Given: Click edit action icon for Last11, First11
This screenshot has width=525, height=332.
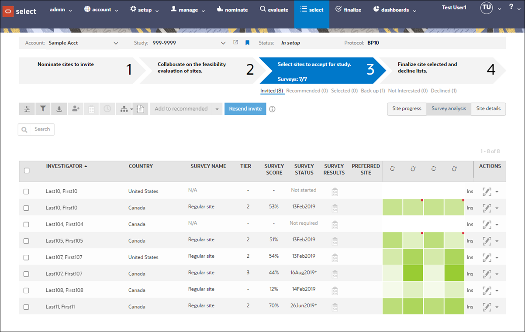Looking at the screenshot, I should (487, 307).
